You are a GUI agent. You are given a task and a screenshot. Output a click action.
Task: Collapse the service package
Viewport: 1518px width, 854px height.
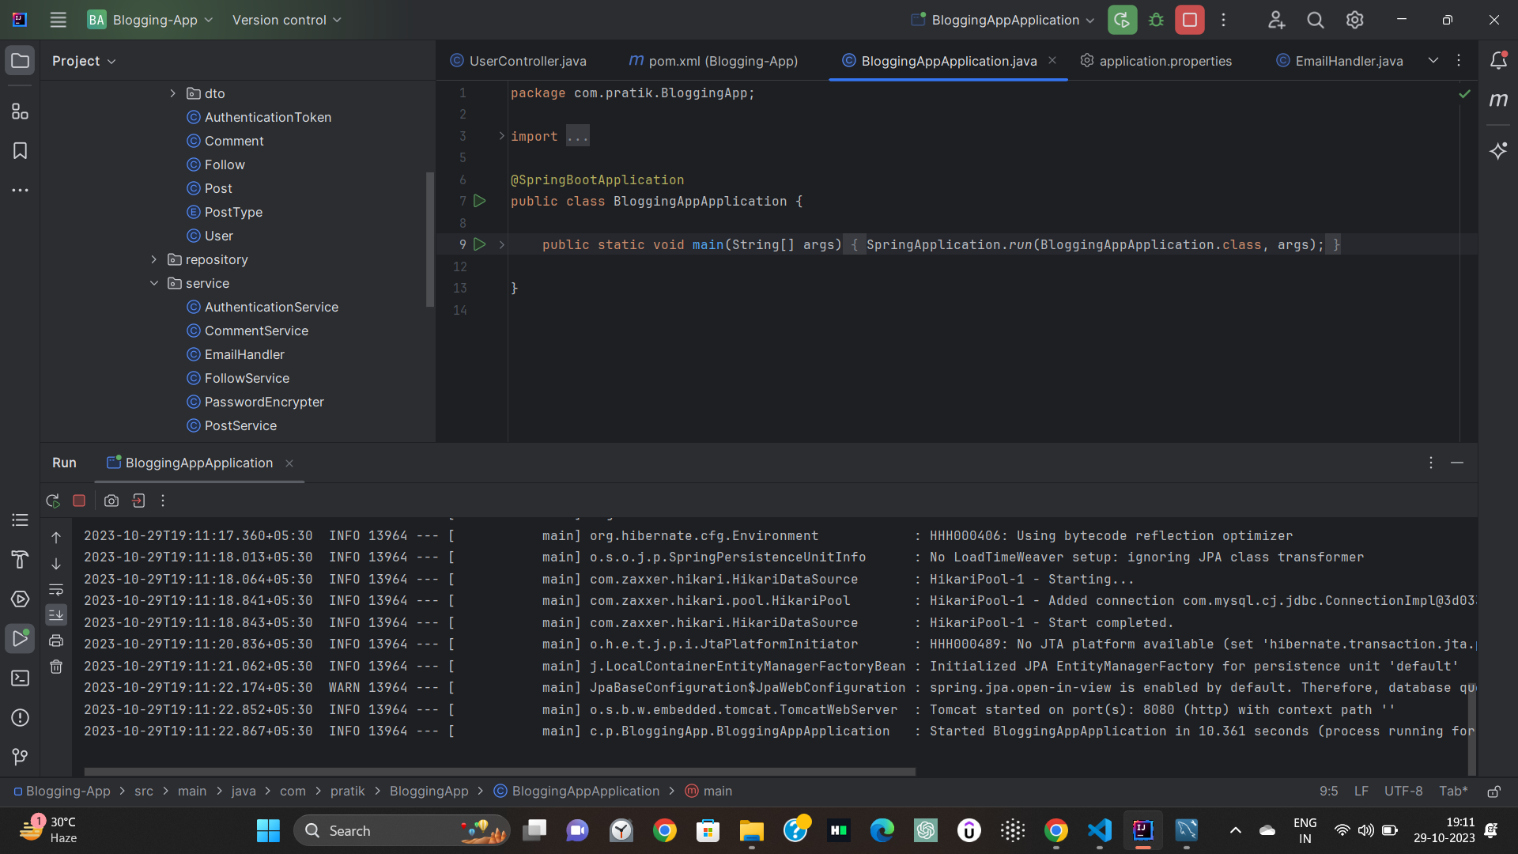pos(154,283)
